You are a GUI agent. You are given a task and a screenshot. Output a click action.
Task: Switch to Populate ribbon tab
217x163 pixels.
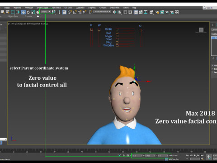point(28,16)
